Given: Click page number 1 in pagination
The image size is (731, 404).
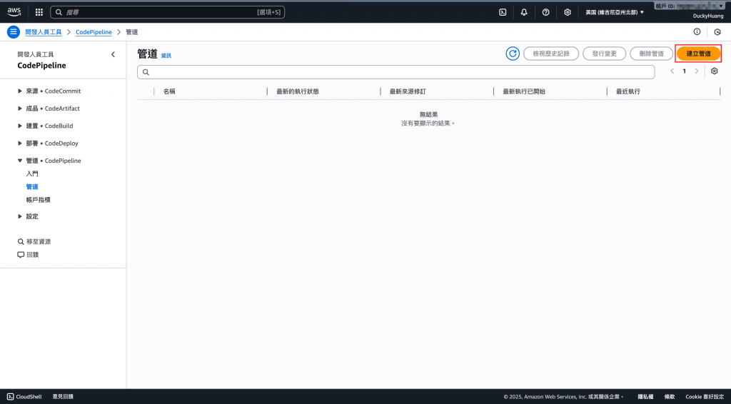Looking at the screenshot, I should point(685,71).
